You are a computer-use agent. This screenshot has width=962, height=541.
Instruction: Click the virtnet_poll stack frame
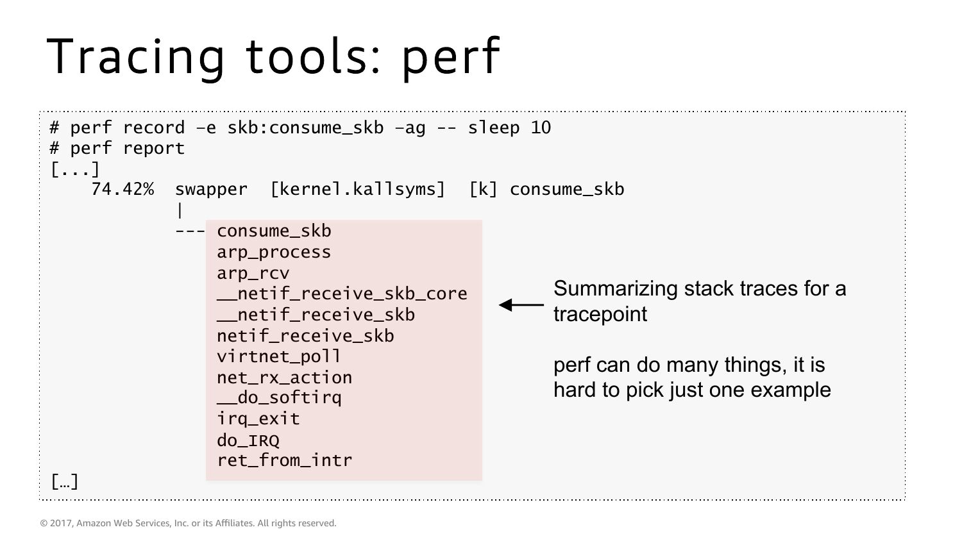tap(279, 356)
